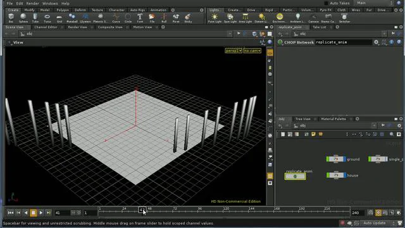Open the parameter pane gear menu
The height and width of the screenshot is (228, 405).
(376, 42)
